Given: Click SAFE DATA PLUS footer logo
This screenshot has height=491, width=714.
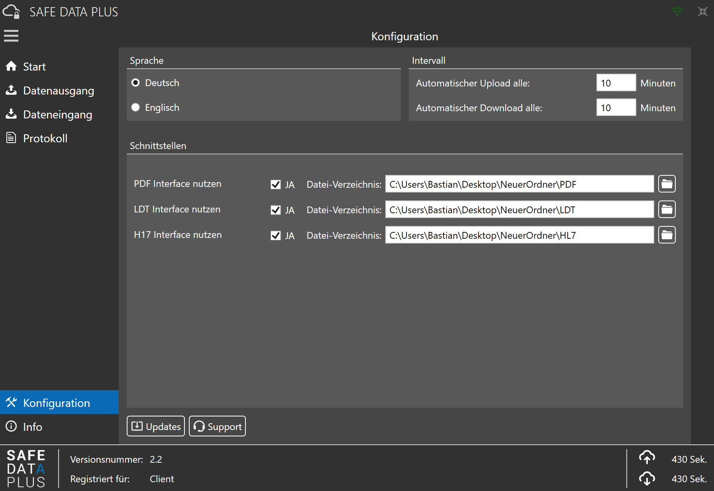Looking at the screenshot, I should click(x=26, y=469).
